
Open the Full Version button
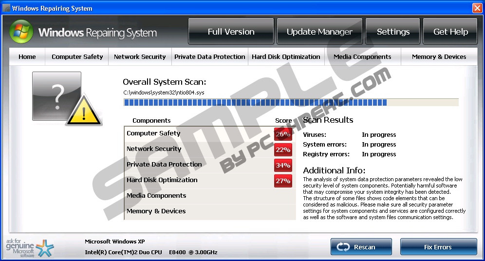point(231,31)
